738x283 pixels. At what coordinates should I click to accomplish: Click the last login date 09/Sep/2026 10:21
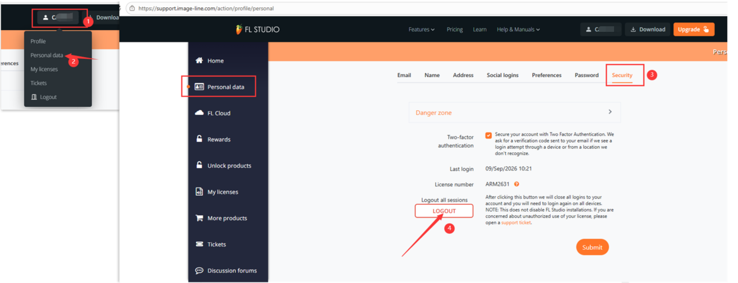[509, 168]
